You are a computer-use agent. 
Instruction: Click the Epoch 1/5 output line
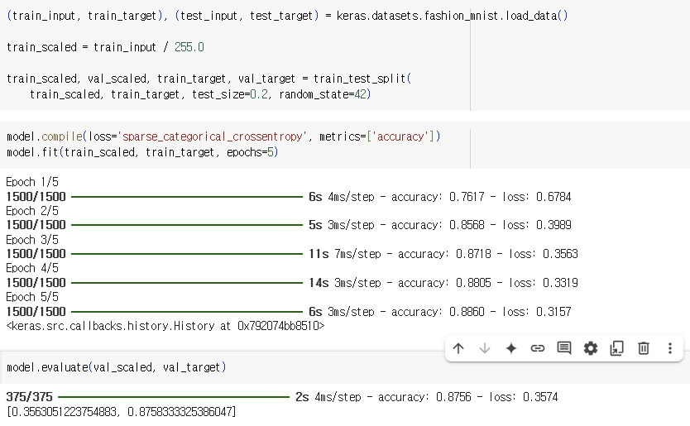pyautogui.click(x=32, y=182)
